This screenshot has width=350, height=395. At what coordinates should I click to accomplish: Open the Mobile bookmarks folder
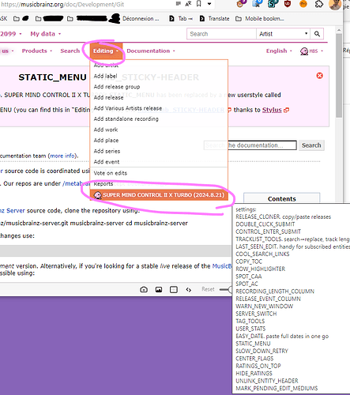pos(260,19)
